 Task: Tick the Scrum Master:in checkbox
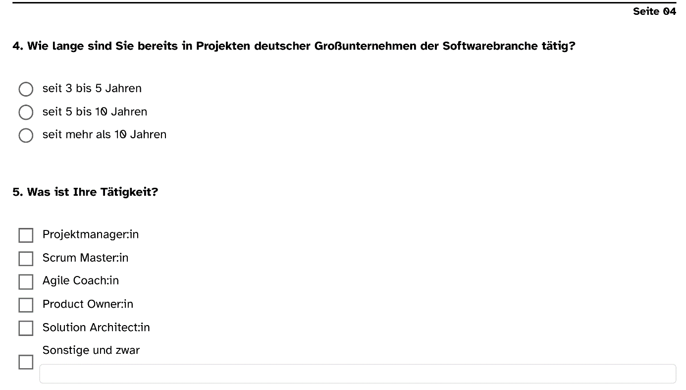coord(26,259)
